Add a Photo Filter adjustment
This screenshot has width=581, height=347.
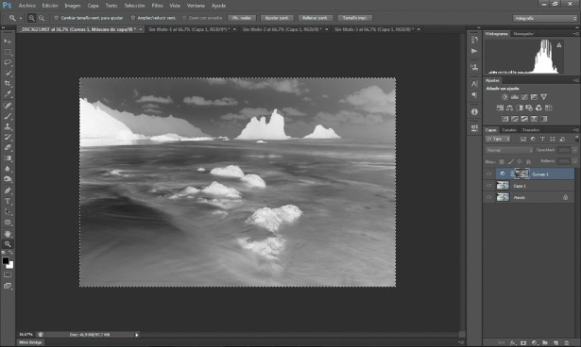(x=529, y=107)
